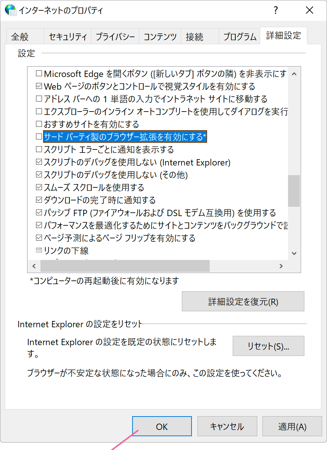Uncheck Web ページのボタンとコントロール視覚スタイル checkbox
The width and height of the screenshot is (327, 450).
pyautogui.click(x=39, y=86)
